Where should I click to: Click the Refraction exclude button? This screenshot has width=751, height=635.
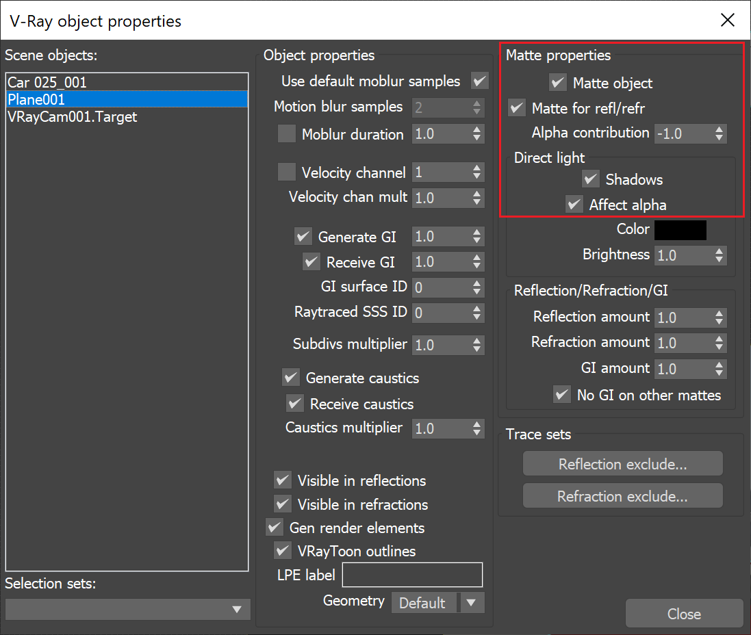[623, 495]
